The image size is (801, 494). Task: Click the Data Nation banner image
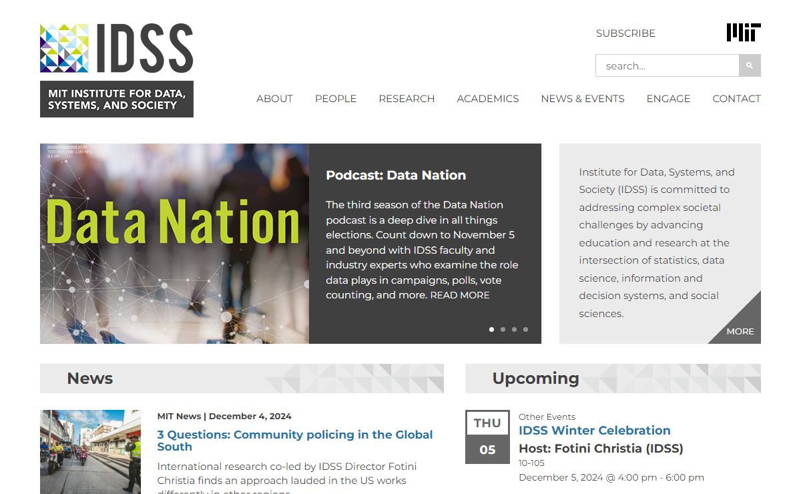pyautogui.click(x=174, y=244)
